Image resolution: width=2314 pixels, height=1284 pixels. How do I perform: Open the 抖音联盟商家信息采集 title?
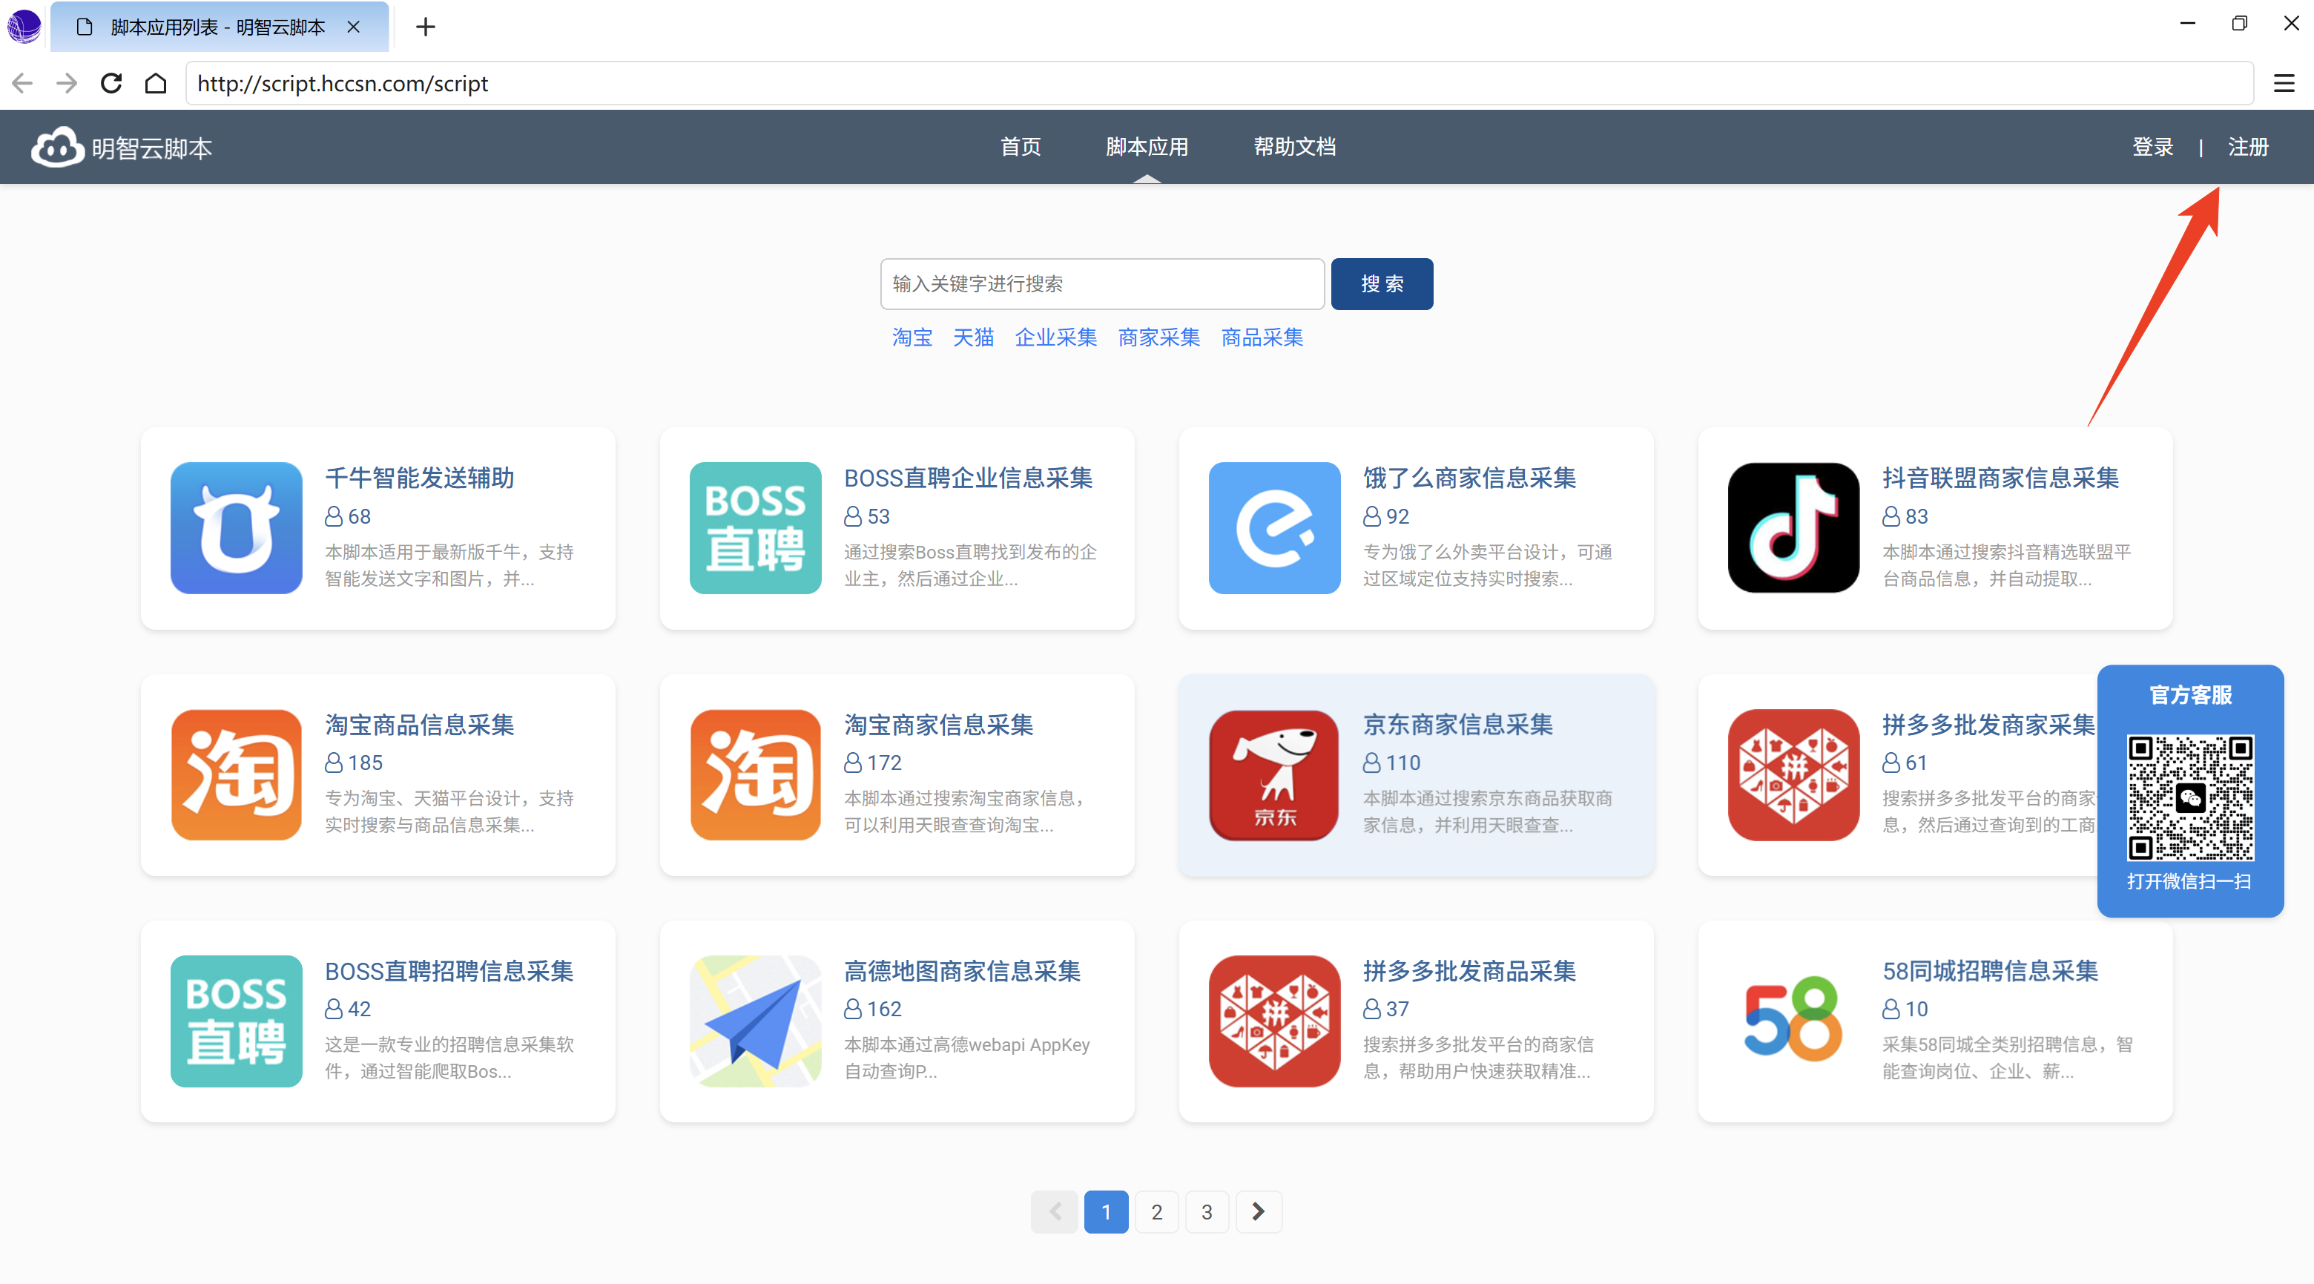point(2002,478)
